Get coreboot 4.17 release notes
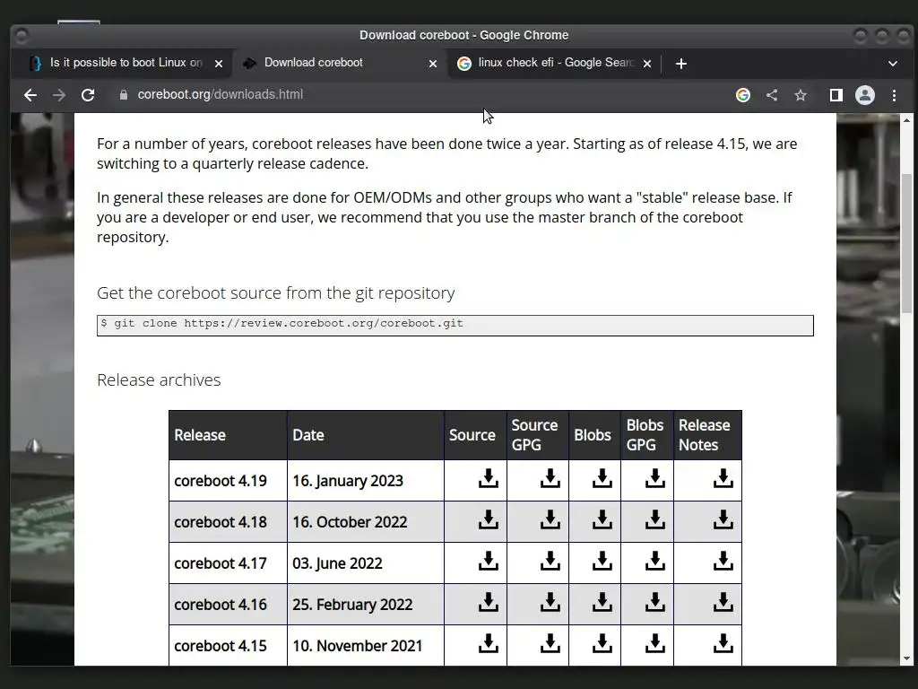918x689 pixels. pyautogui.click(x=723, y=561)
